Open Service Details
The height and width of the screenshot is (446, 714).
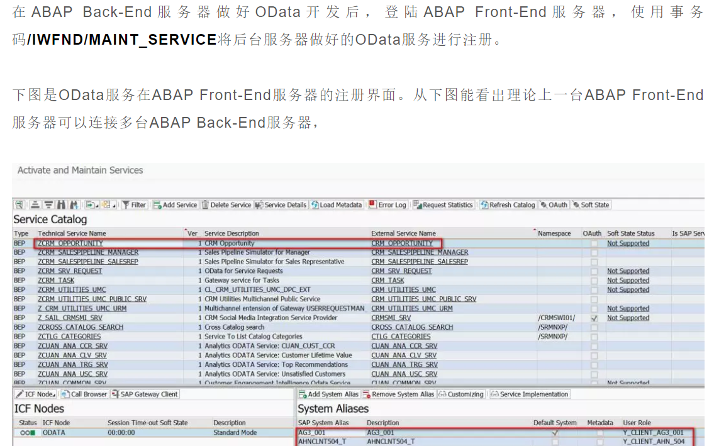coord(281,205)
